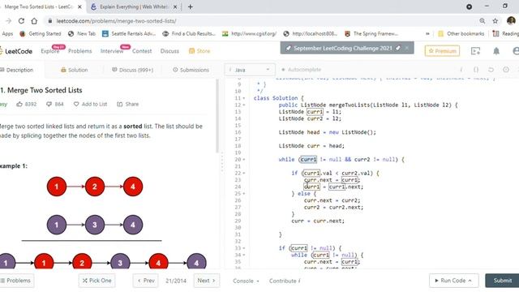Viewport: 519px width, 292px height.
Task: Open the LeetCode playground icon
Action: tap(475, 51)
